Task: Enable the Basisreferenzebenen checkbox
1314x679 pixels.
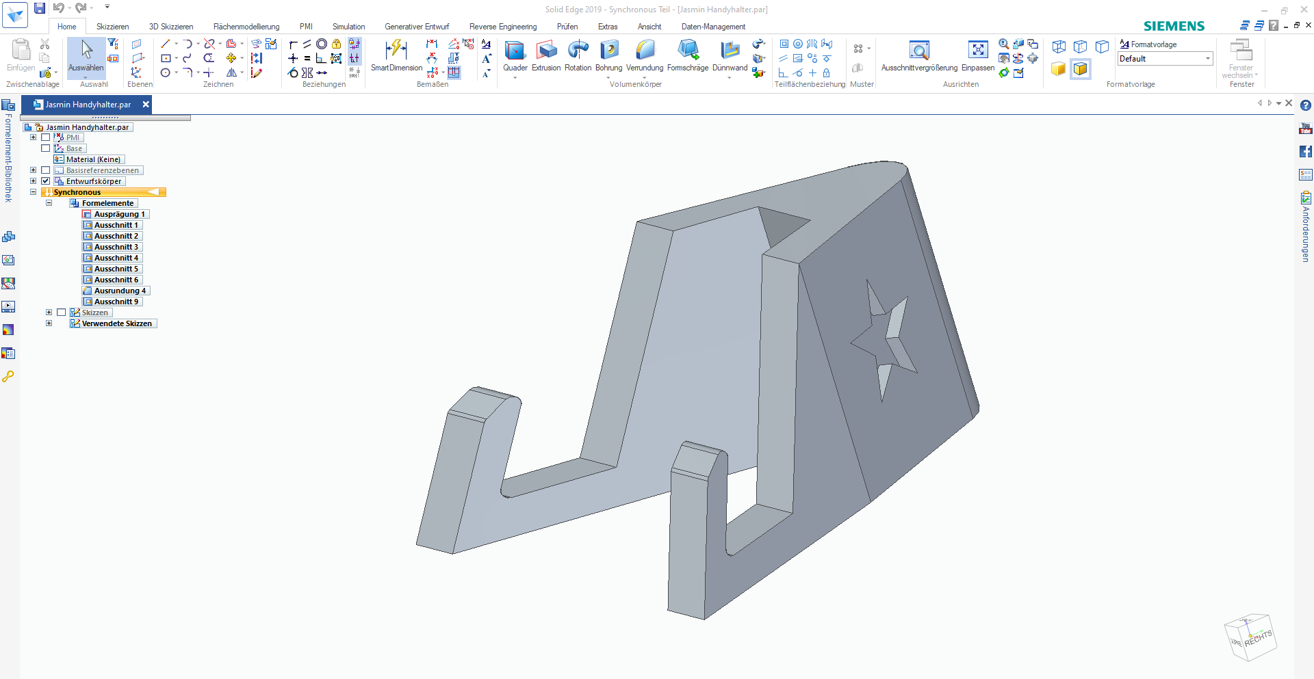Action: pos(46,170)
